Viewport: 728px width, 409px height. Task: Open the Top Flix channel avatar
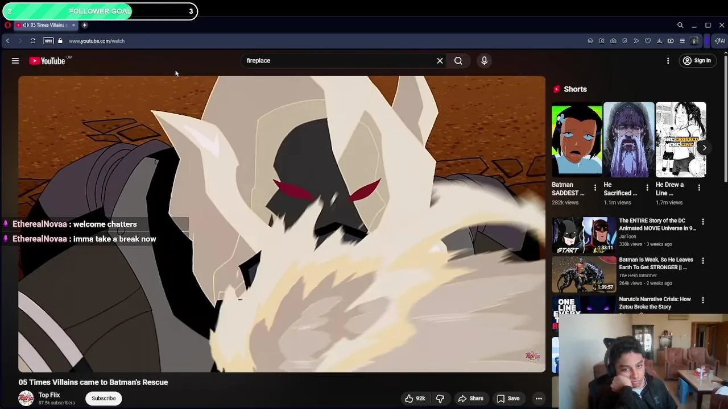(26, 398)
